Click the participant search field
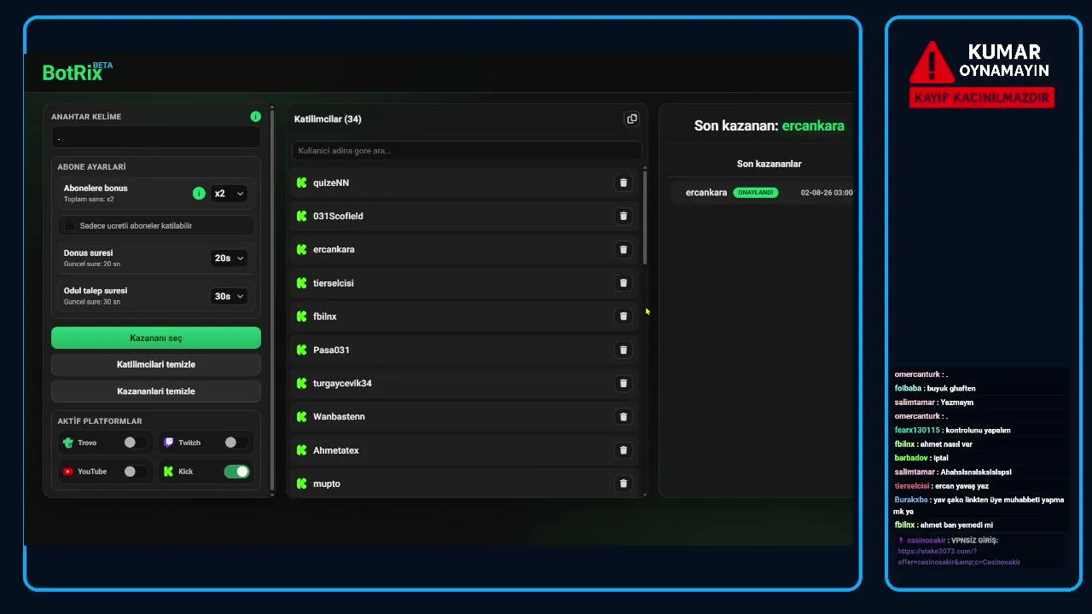 [466, 151]
